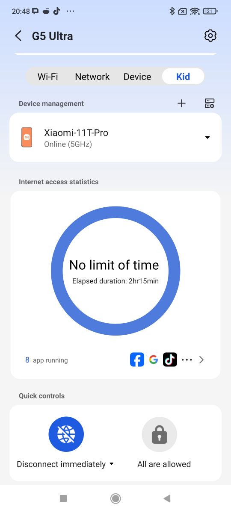Expand the Xiaomi-11T-Pro device dropdown
This screenshot has height=513, width=231.
click(207, 137)
